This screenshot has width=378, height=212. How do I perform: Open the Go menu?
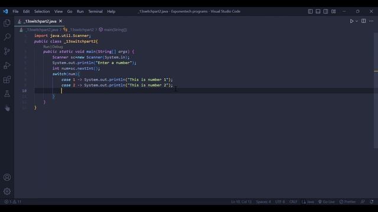70,11
